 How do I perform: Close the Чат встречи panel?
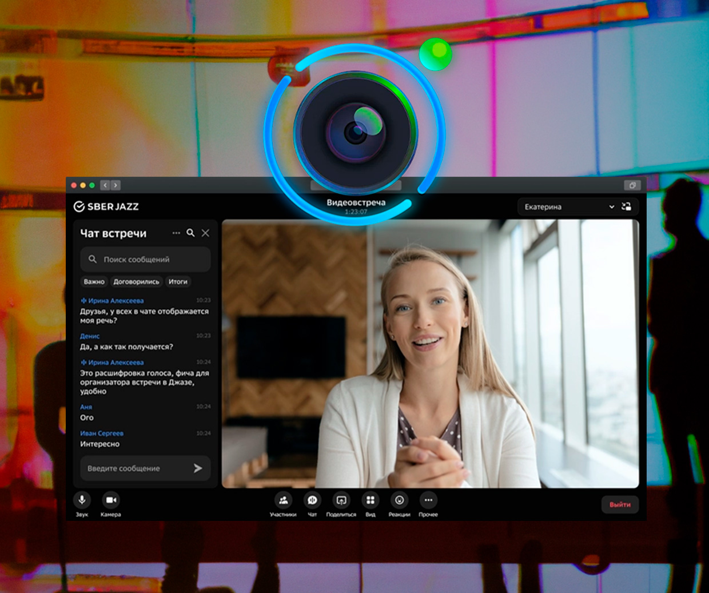[x=205, y=233]
